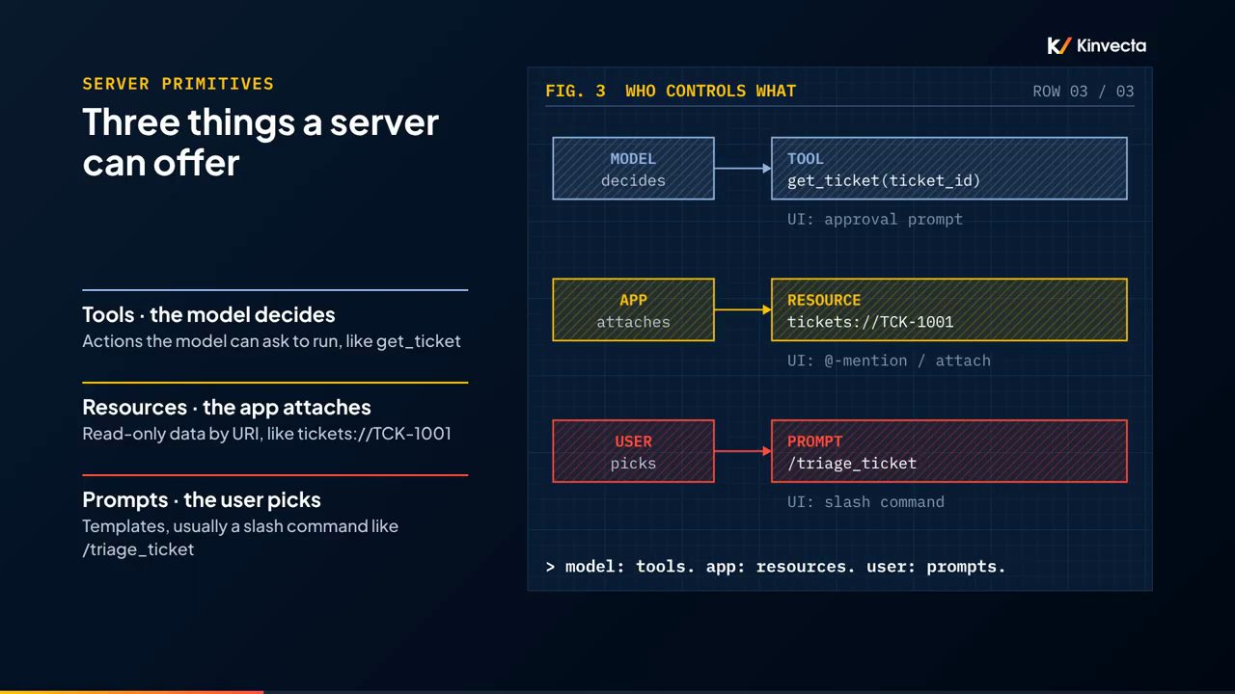Click the '> model: tools. app: resources.' summary line

776,567
